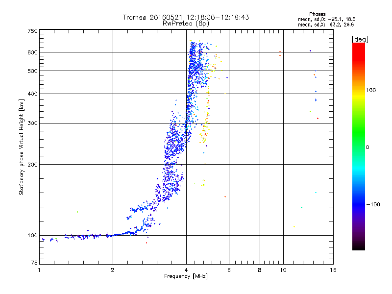The height and width of the screenshot is (294, 392).
Task: Click the '1' x-axis tick label
Action: click(40, 270)
